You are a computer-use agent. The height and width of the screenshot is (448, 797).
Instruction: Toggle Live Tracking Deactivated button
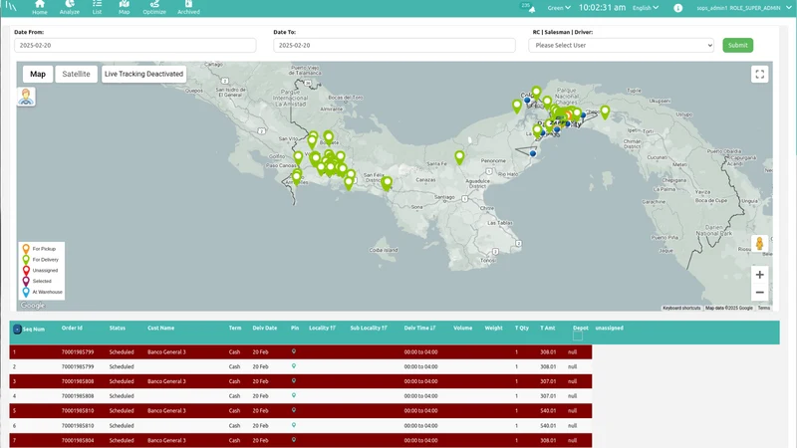point(143,74)
